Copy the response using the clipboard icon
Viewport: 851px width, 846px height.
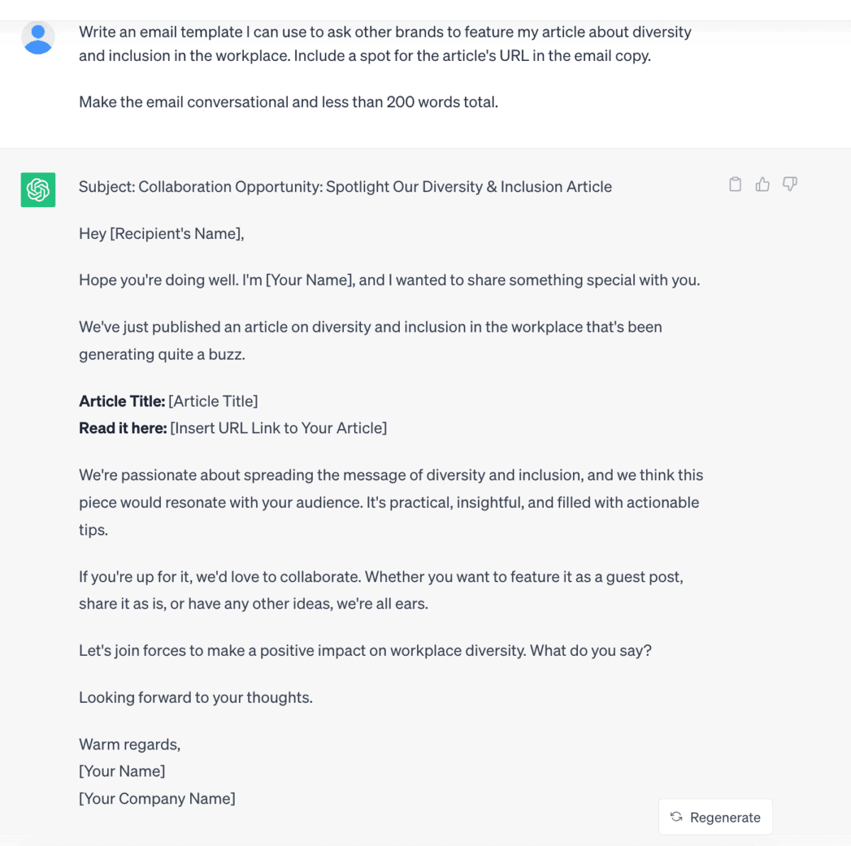click(x=735, y=184)
